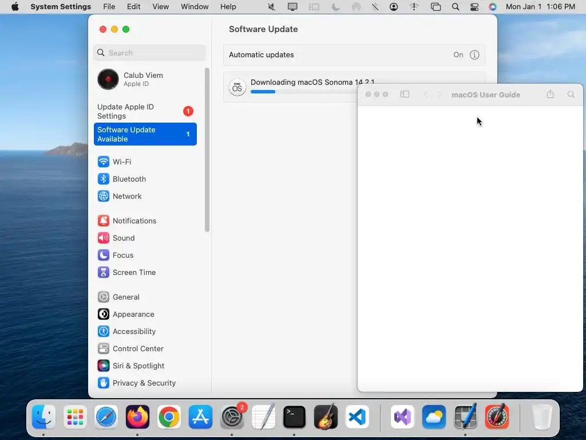This screenshot has width=586, height=440.
Task: Open App Store from the Dock
Action: (x=200, y=417)
